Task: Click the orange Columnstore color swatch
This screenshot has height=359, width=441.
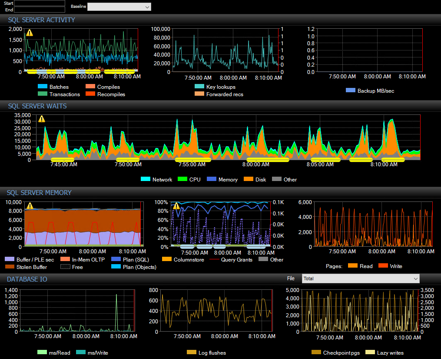Action: tap(166, 259)
